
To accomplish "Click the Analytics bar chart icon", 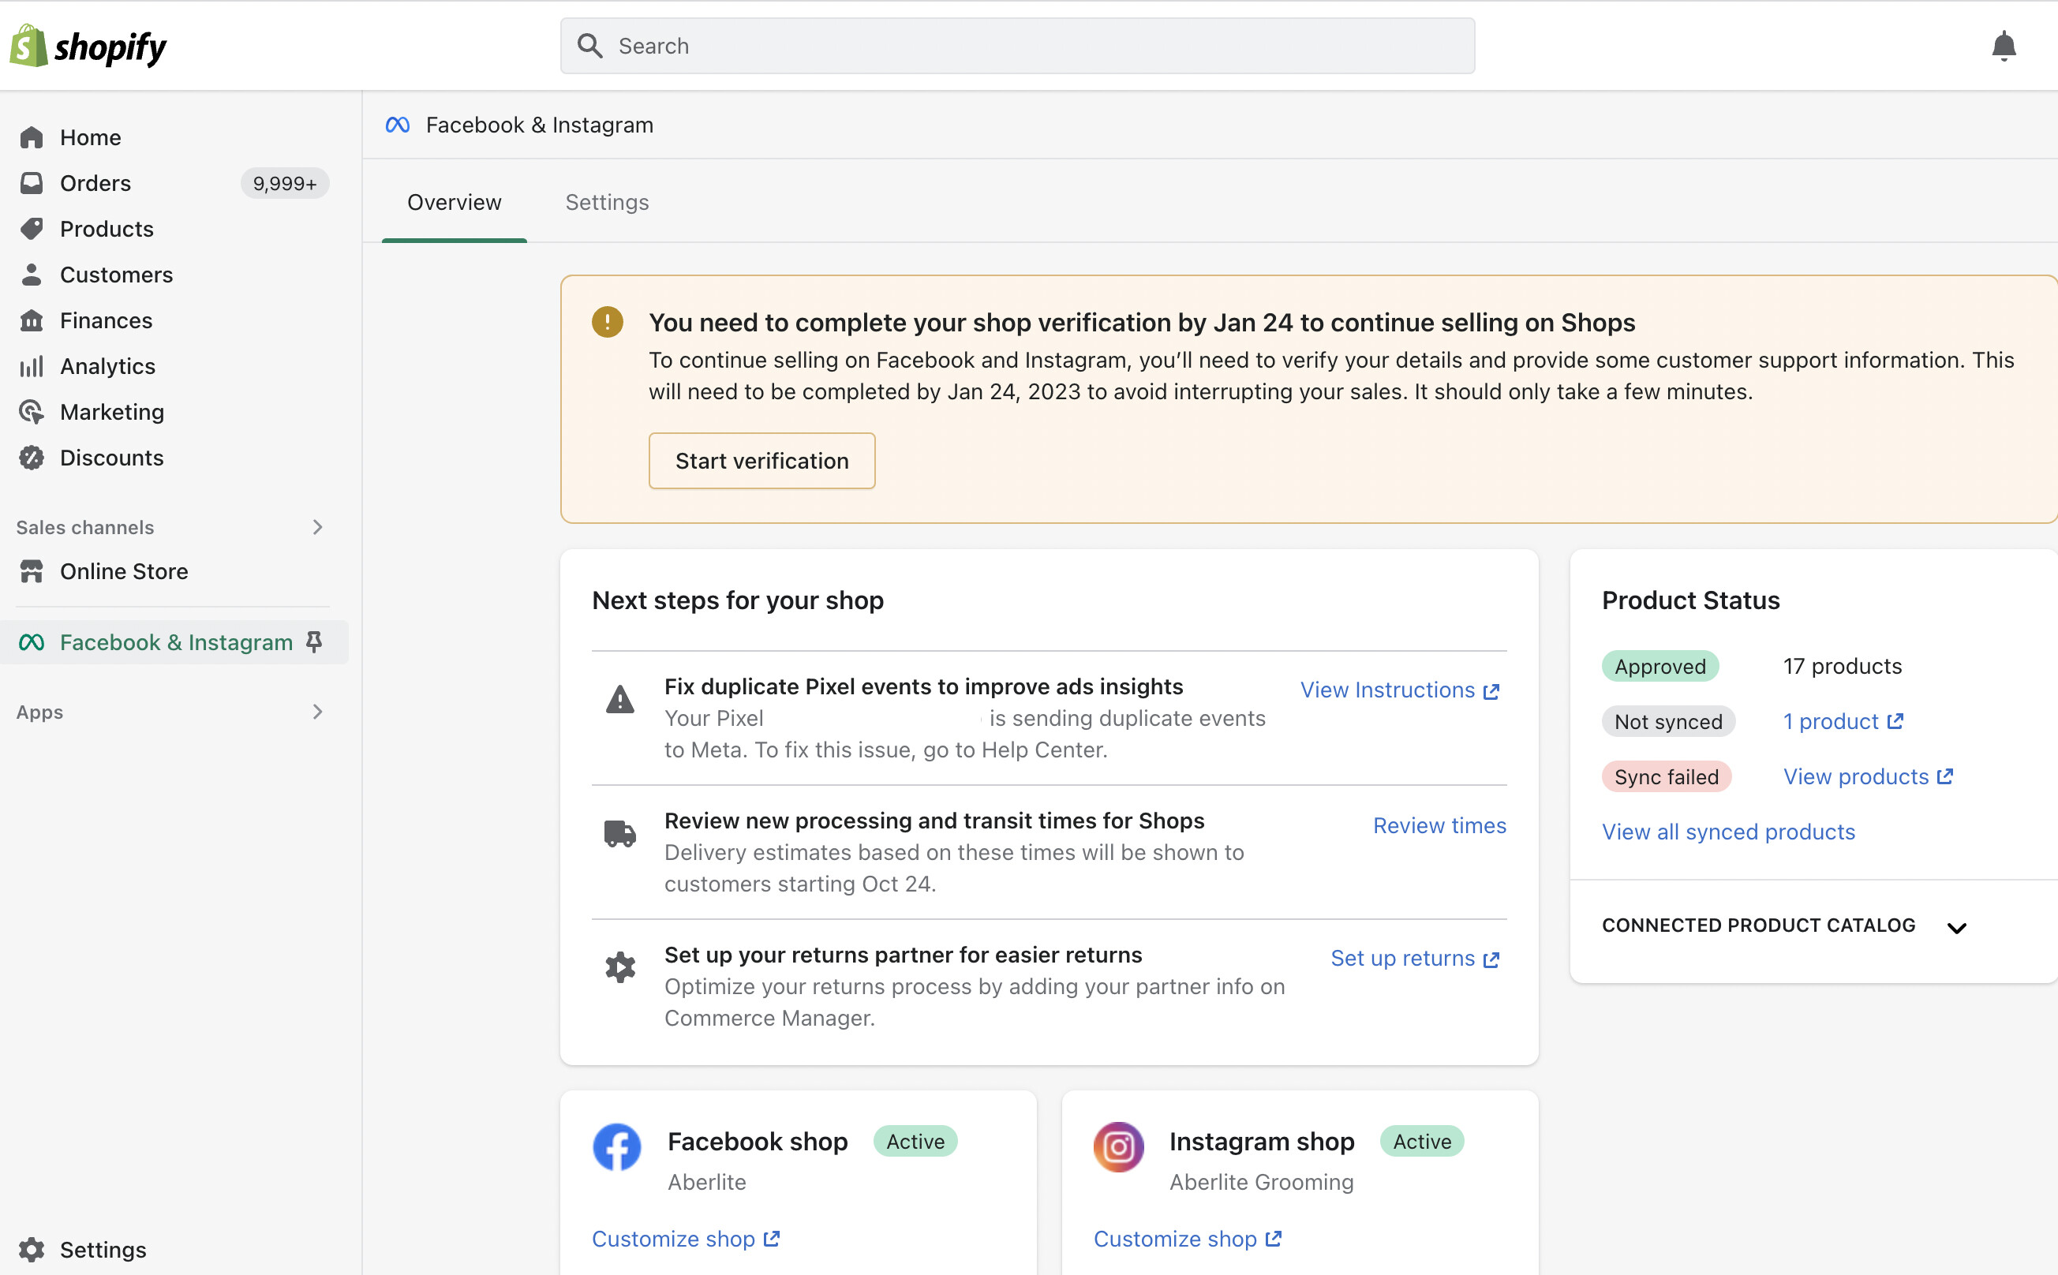I will (x=32, y=366).
